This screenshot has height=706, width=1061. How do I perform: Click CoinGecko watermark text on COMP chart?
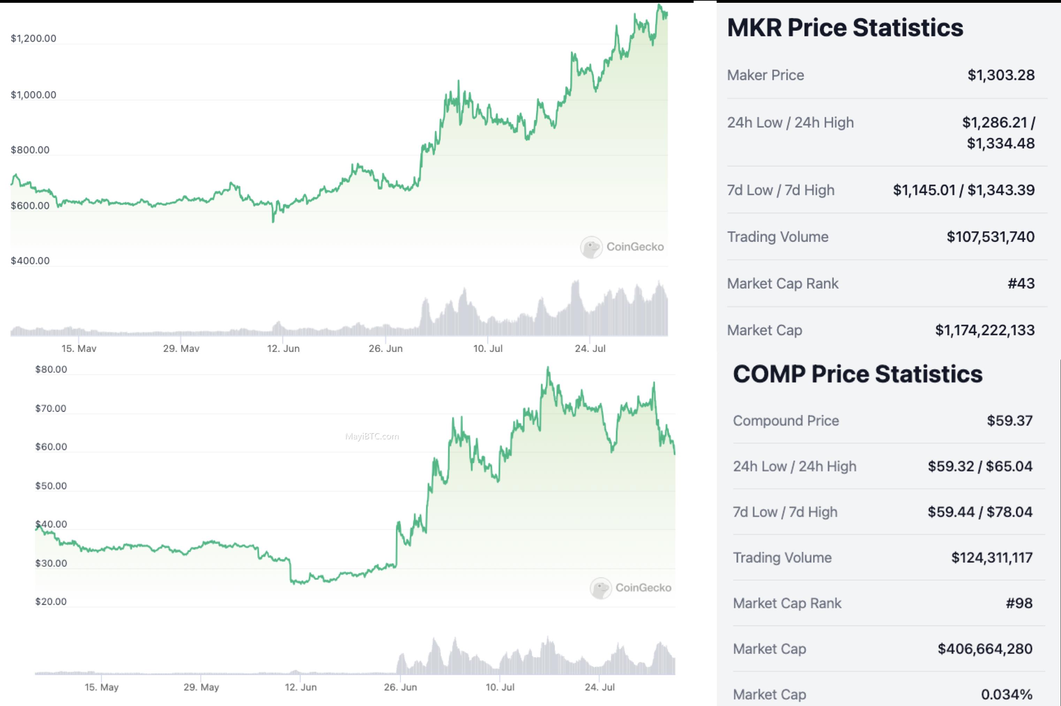[x=643, y=588]
